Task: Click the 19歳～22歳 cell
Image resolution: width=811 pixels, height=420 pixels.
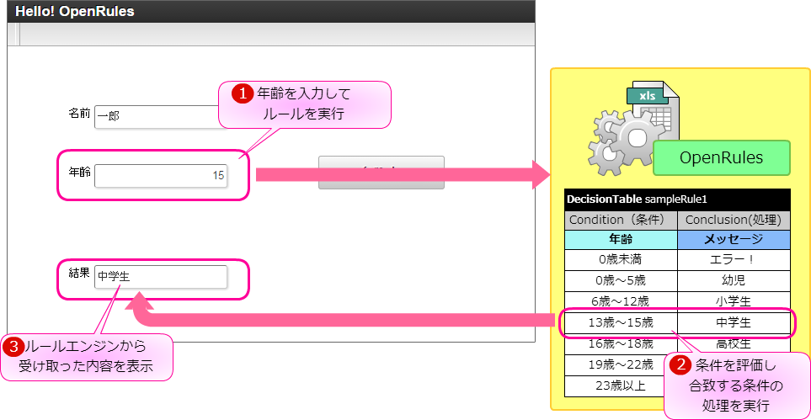Action: click(x=622, y=365)
